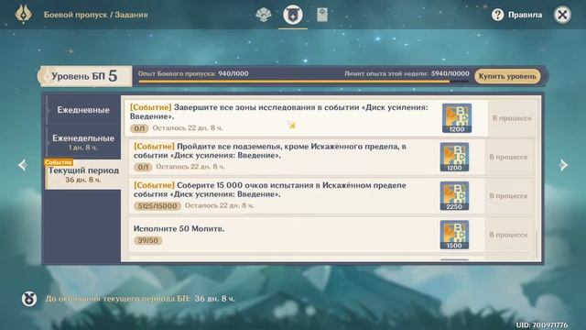Image resolution: width=586 pixels, height=330 pixels.
Task: Click the 39/50 progress counter
Action: pos(148,240)
